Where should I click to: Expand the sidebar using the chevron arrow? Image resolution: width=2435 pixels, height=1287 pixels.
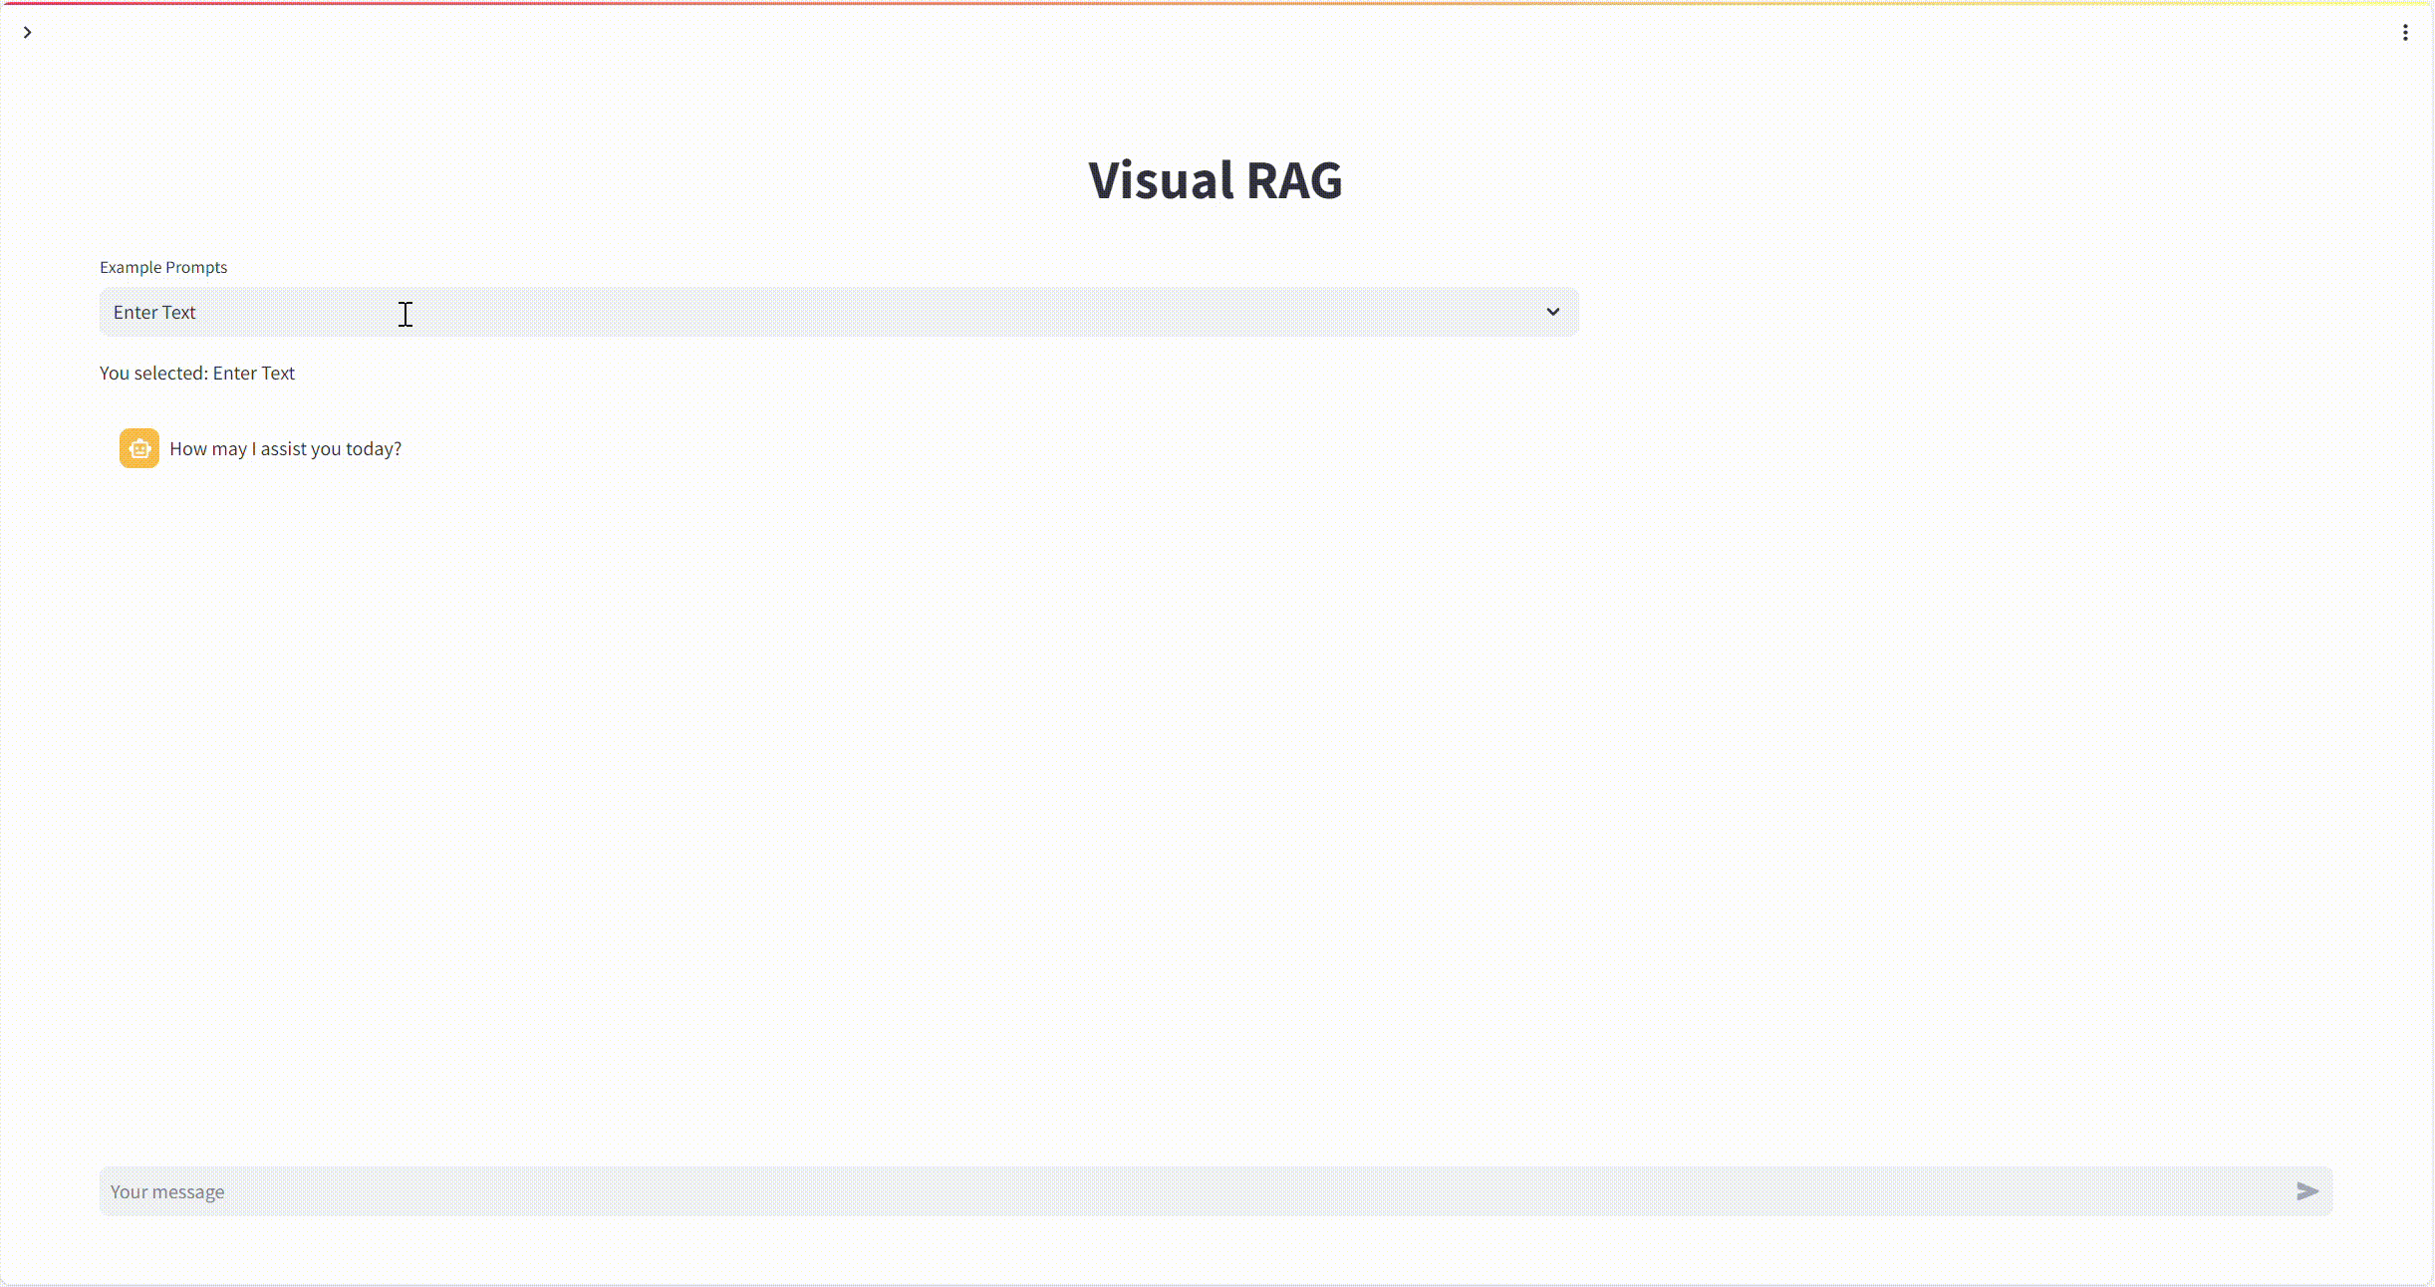click(x=27, y=32)
